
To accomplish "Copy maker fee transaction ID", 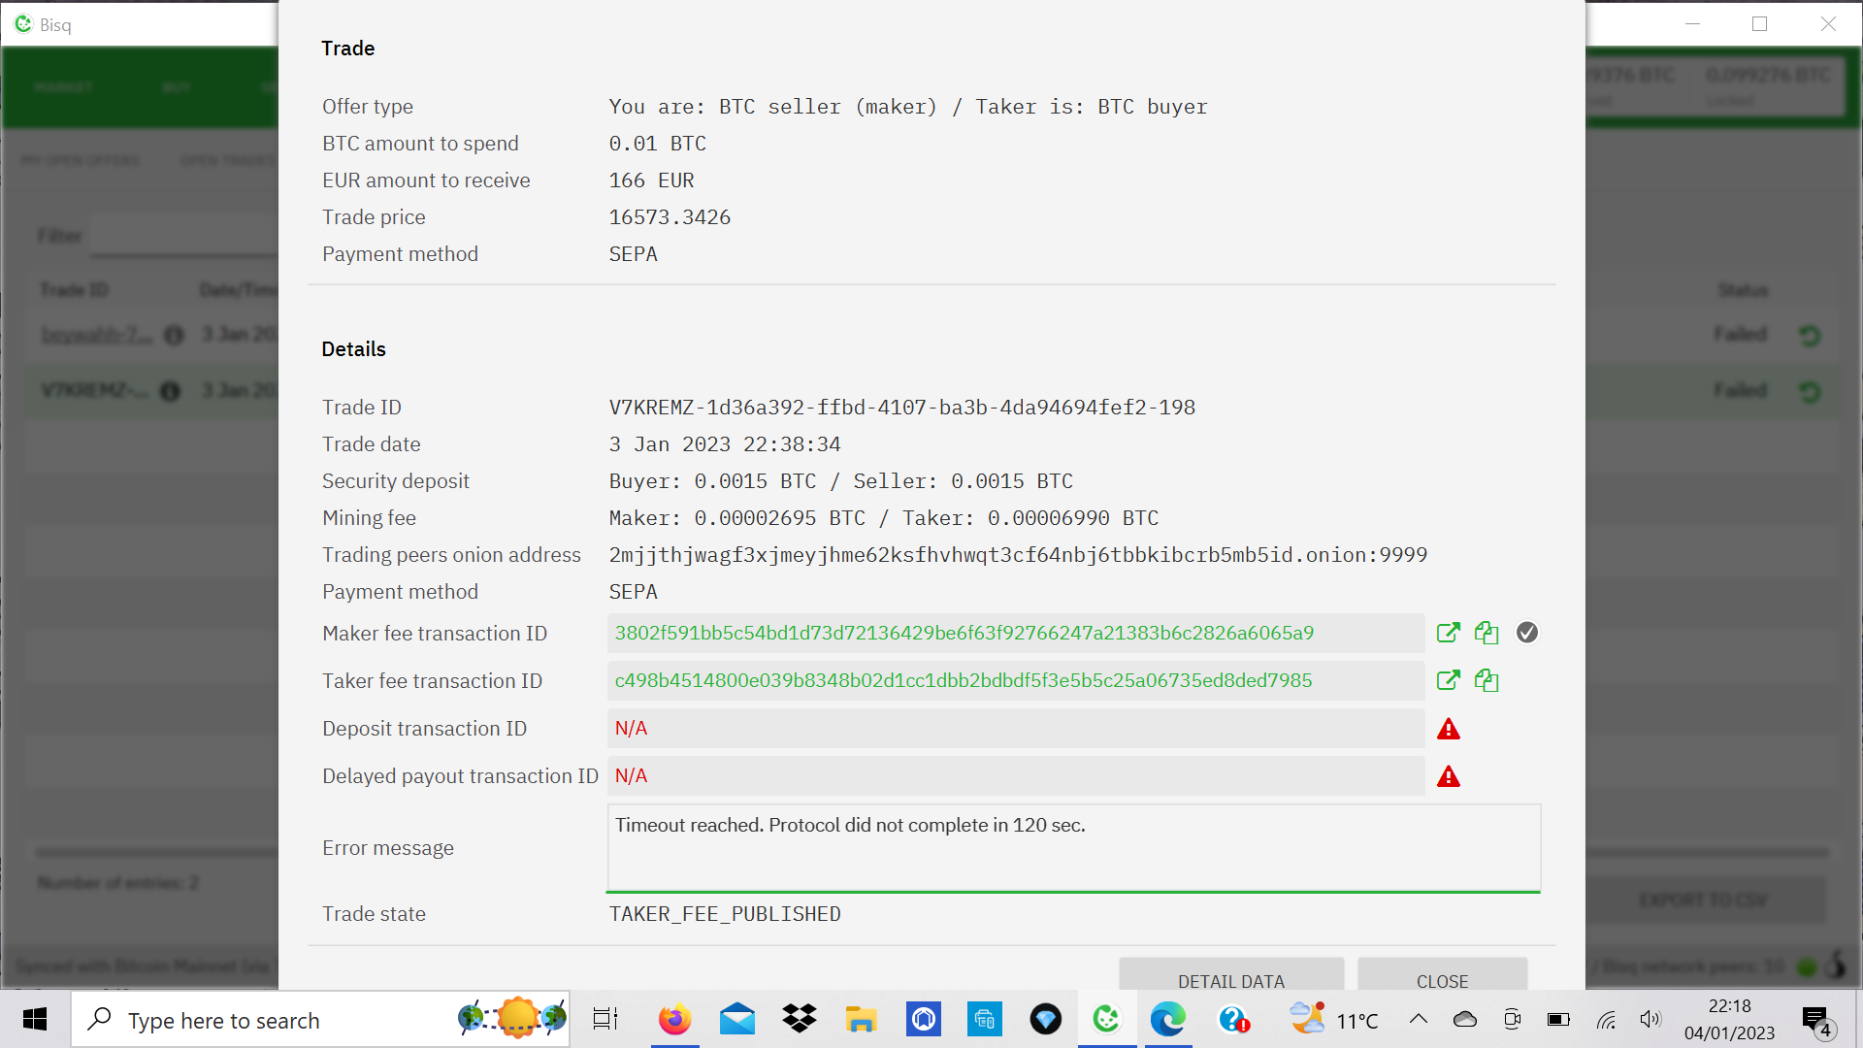I will point(1486,633).
